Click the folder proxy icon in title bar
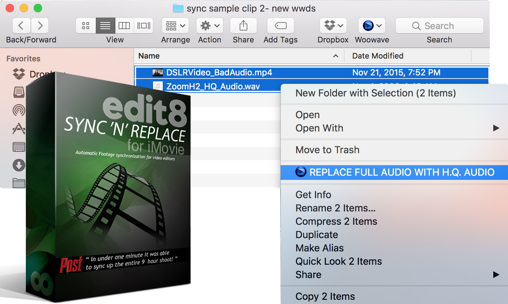 (x=178, y=8)
